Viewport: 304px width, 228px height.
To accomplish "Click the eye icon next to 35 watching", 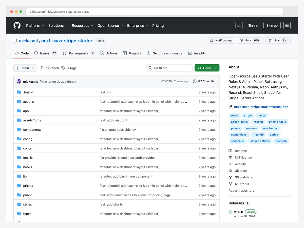I will pos(230,177).
